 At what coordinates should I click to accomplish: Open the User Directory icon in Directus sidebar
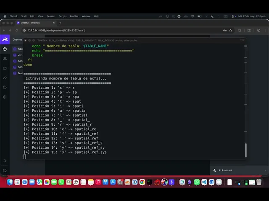click(5, 59)
